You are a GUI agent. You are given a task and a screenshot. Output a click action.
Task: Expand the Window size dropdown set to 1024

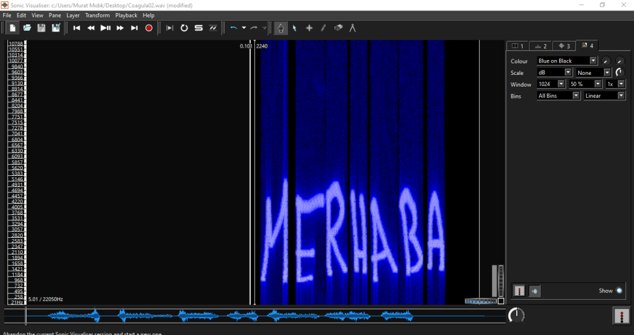pyautogui.click(x=551, y=84)
